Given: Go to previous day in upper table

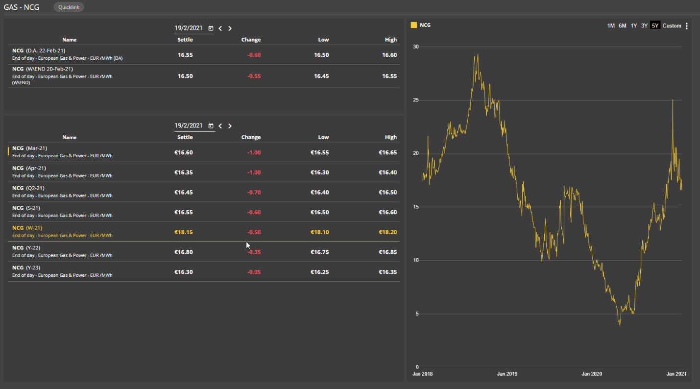Looking at the screenshot, I should [220, 28].
